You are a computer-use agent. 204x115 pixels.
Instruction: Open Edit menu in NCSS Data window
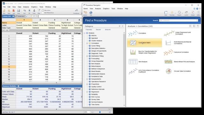pos(9,7)
